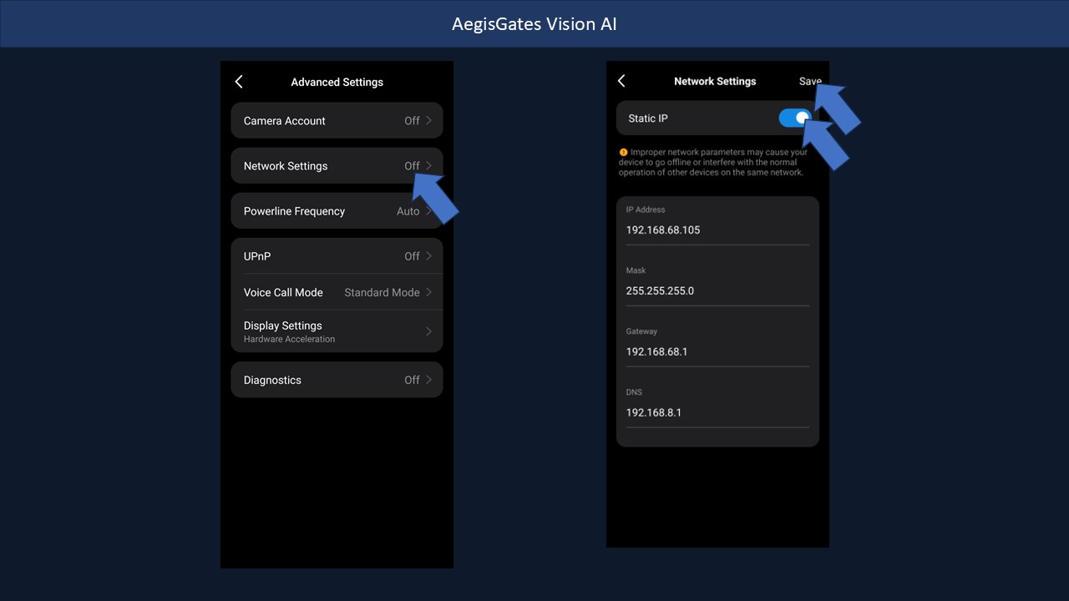Expand Display Settings chevron
Viewport: 1069px width, 601px height.
(x=429, y=331)
